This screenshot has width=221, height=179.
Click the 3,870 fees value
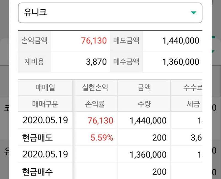pos(96,62)
